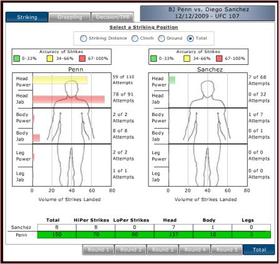Click Sanchez's body outline figure
The image size is (279, 264).
207,133
